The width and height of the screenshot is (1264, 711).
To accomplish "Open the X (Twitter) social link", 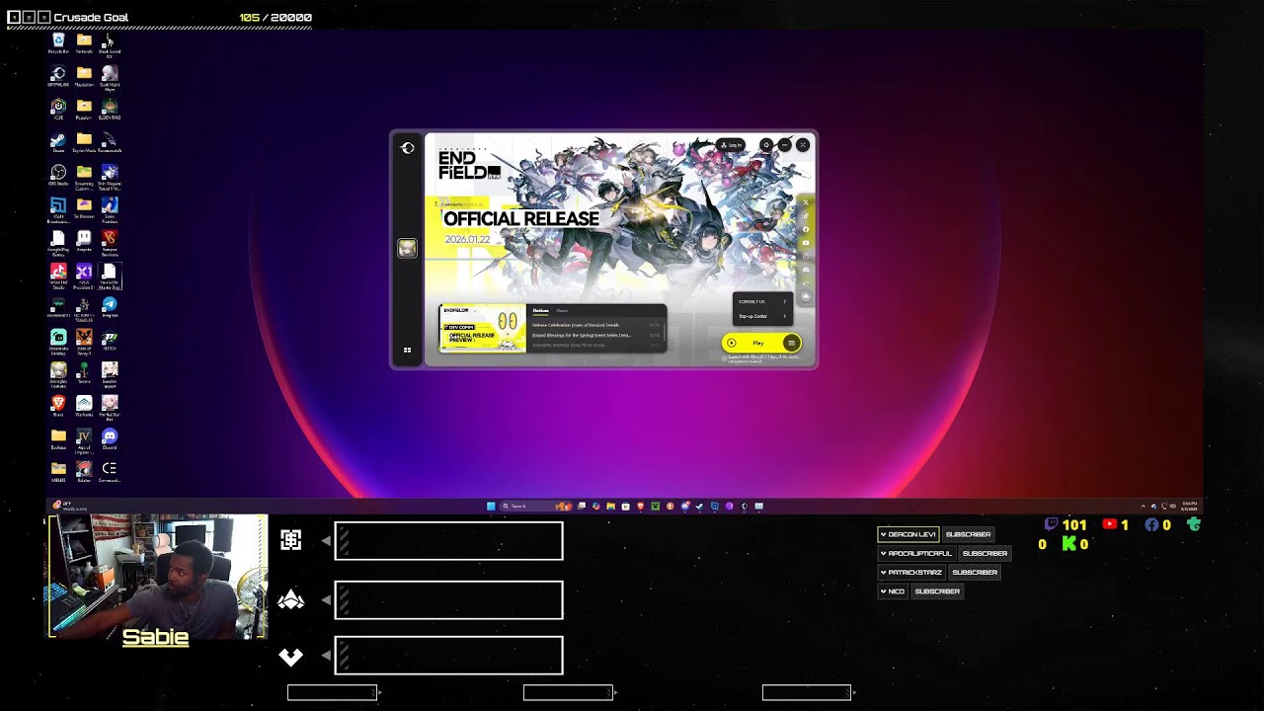I will click(806, 202).
